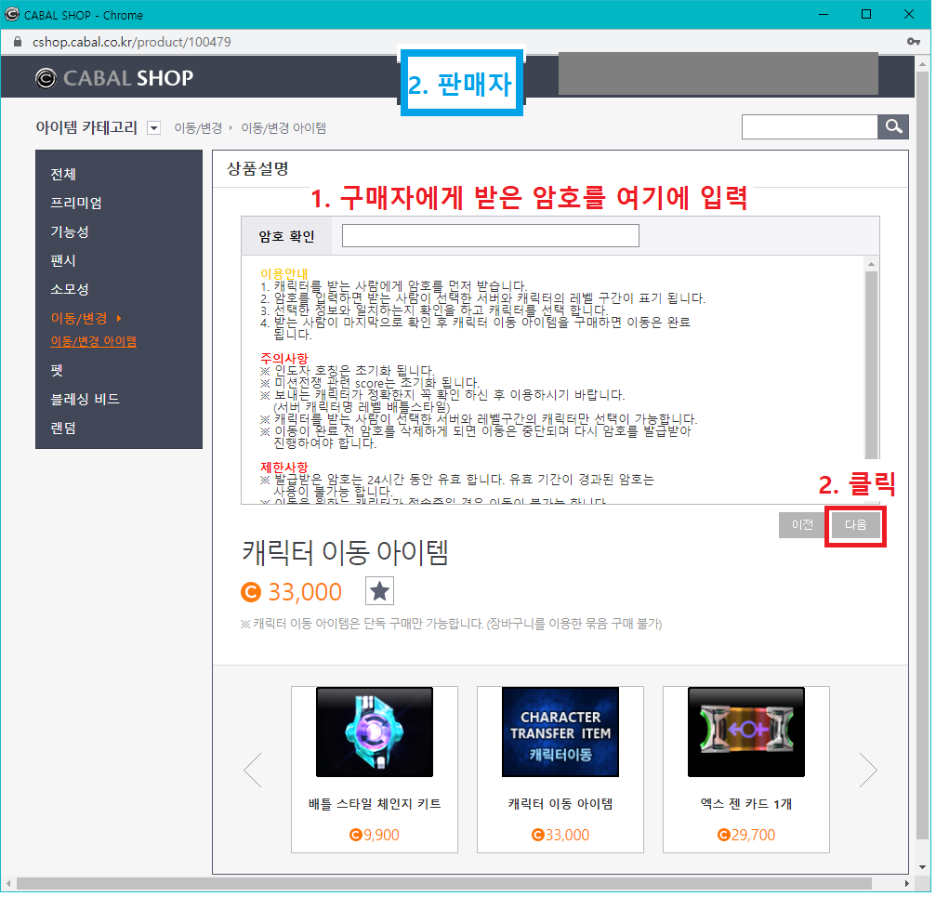936x897 pixels.
Task: Open the 이동/변경 아이템 subcategory link
Action: click(94, 343)
